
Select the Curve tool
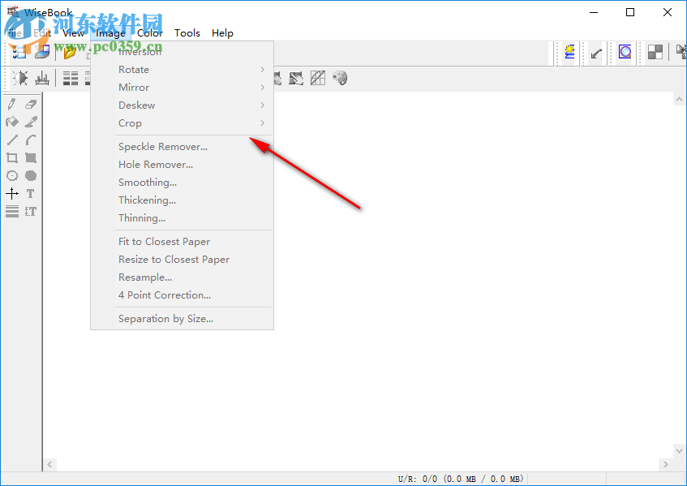click(31, 140)
